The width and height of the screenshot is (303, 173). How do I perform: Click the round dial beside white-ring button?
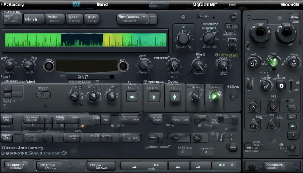(266, 85)
